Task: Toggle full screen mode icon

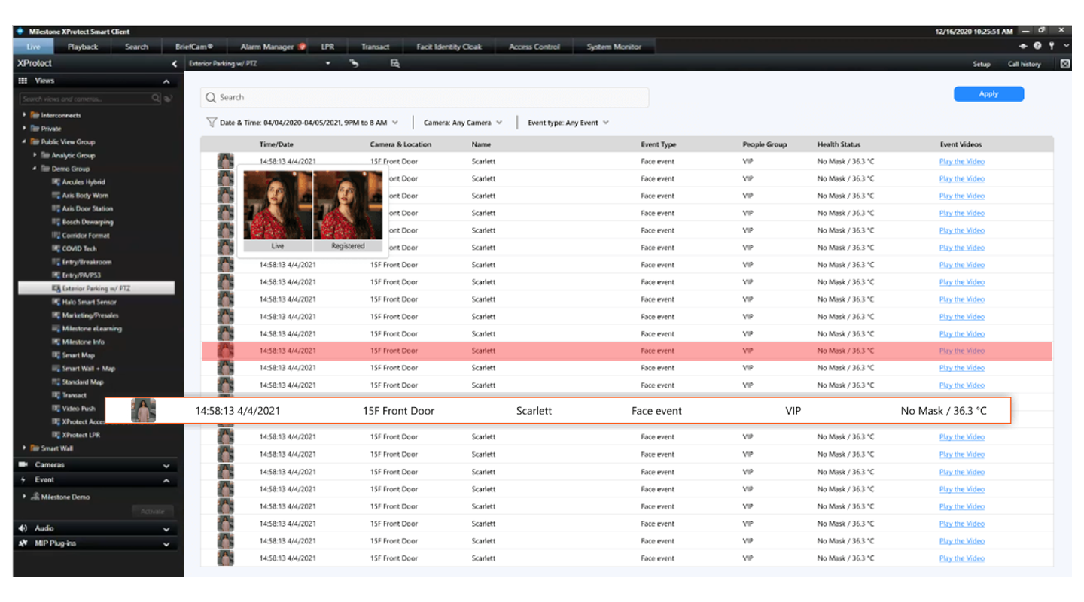Action: coord(1065,64)
